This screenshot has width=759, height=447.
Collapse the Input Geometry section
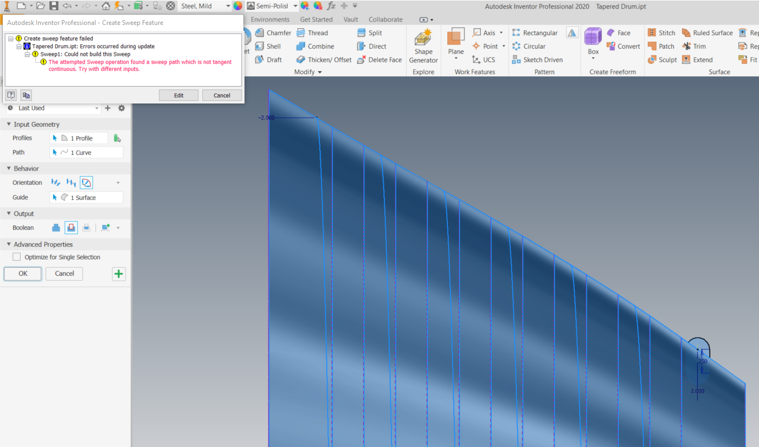coord(8,124)
